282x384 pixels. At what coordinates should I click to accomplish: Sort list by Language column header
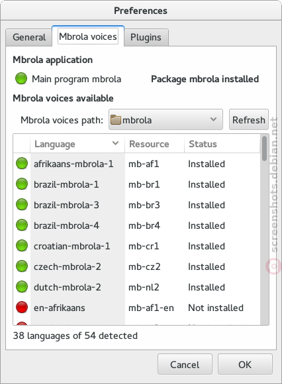(x=77, y=144)
